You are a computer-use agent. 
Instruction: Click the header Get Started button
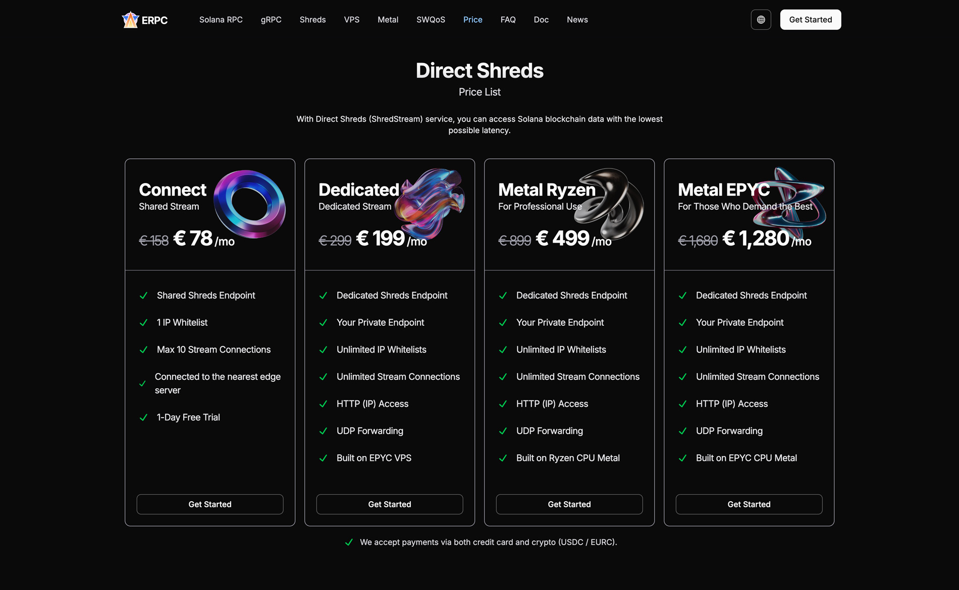point(811,20)
